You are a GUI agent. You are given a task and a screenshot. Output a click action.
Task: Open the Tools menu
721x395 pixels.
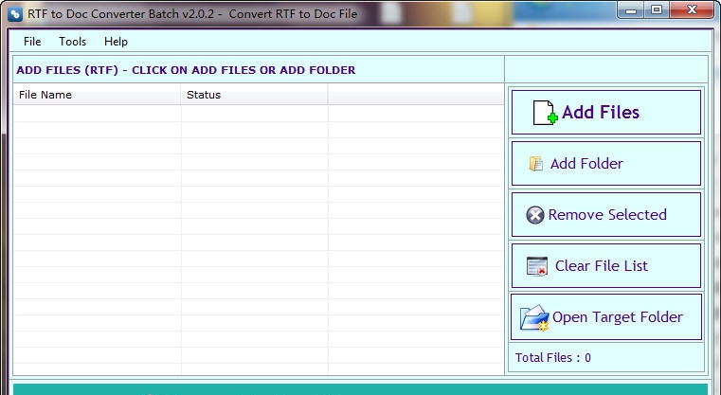coord(73,42)
